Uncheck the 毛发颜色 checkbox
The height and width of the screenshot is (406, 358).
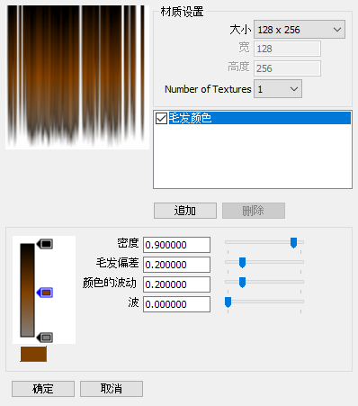tap(161, 118)
